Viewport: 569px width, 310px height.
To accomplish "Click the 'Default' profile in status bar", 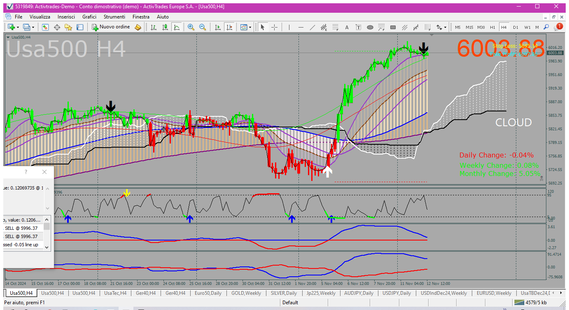I will click(290, 303).
